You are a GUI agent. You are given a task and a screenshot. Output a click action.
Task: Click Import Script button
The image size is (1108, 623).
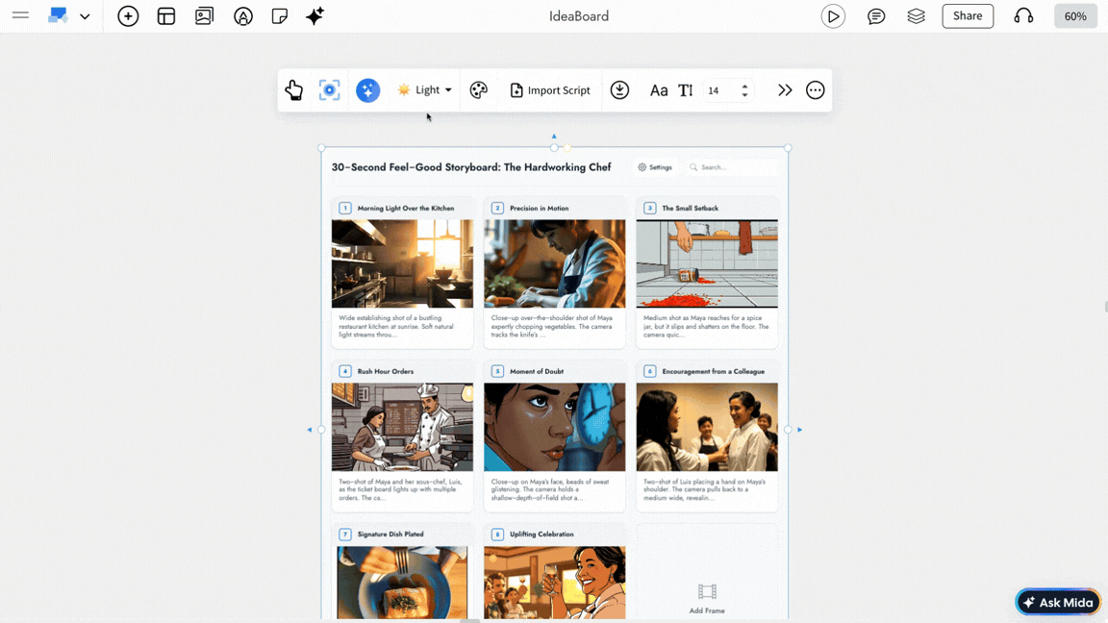point(550,90)
